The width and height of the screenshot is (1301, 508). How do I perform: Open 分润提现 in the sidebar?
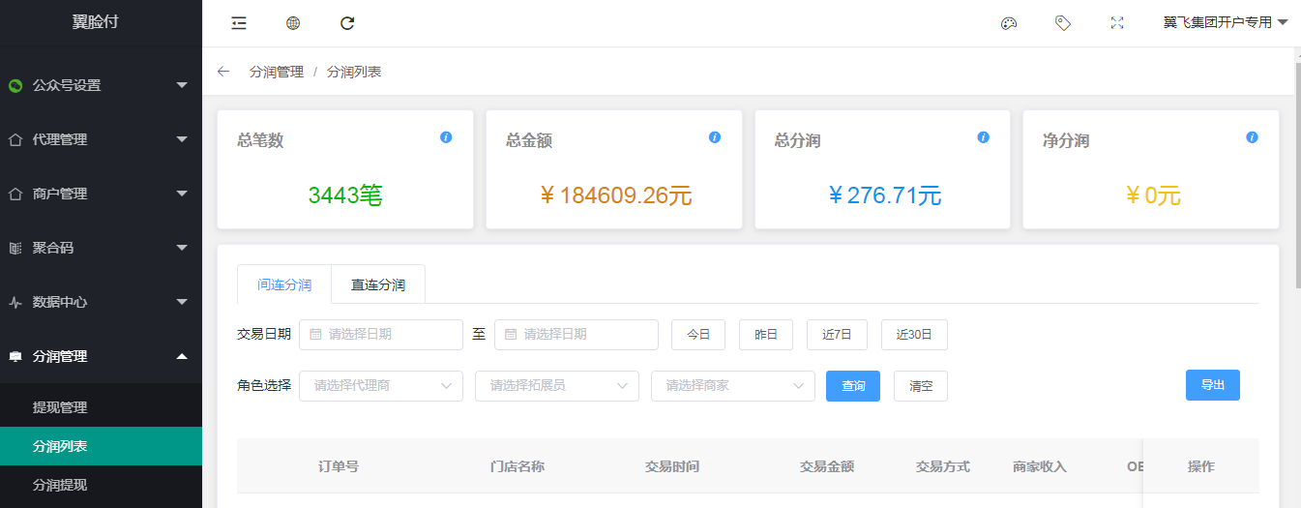101,485
